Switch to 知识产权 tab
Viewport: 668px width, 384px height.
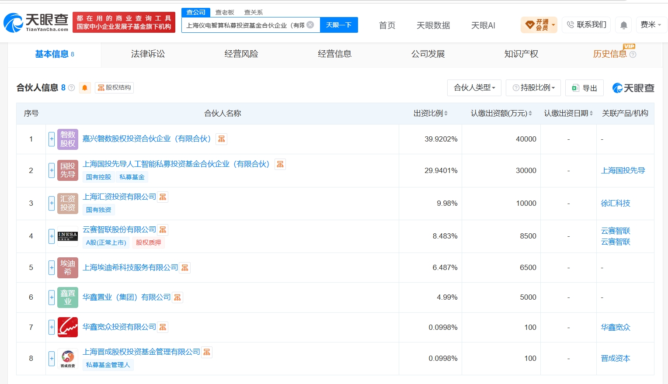[x=521, y=54]
